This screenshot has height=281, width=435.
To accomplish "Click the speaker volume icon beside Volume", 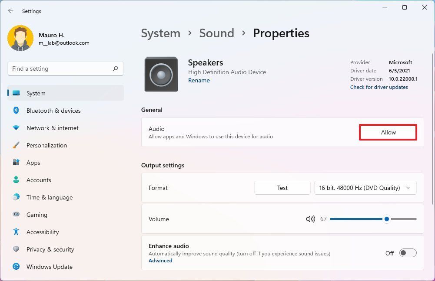I will pyautogui.click(x=310, y=219).
